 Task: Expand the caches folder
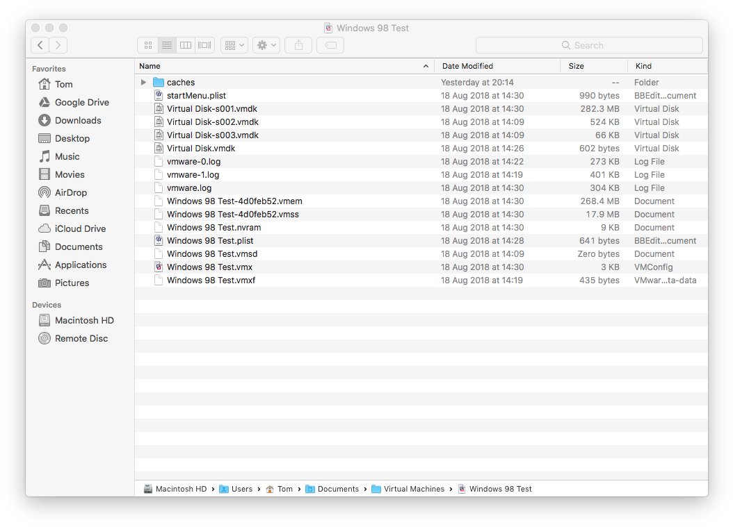pos(143,82)
